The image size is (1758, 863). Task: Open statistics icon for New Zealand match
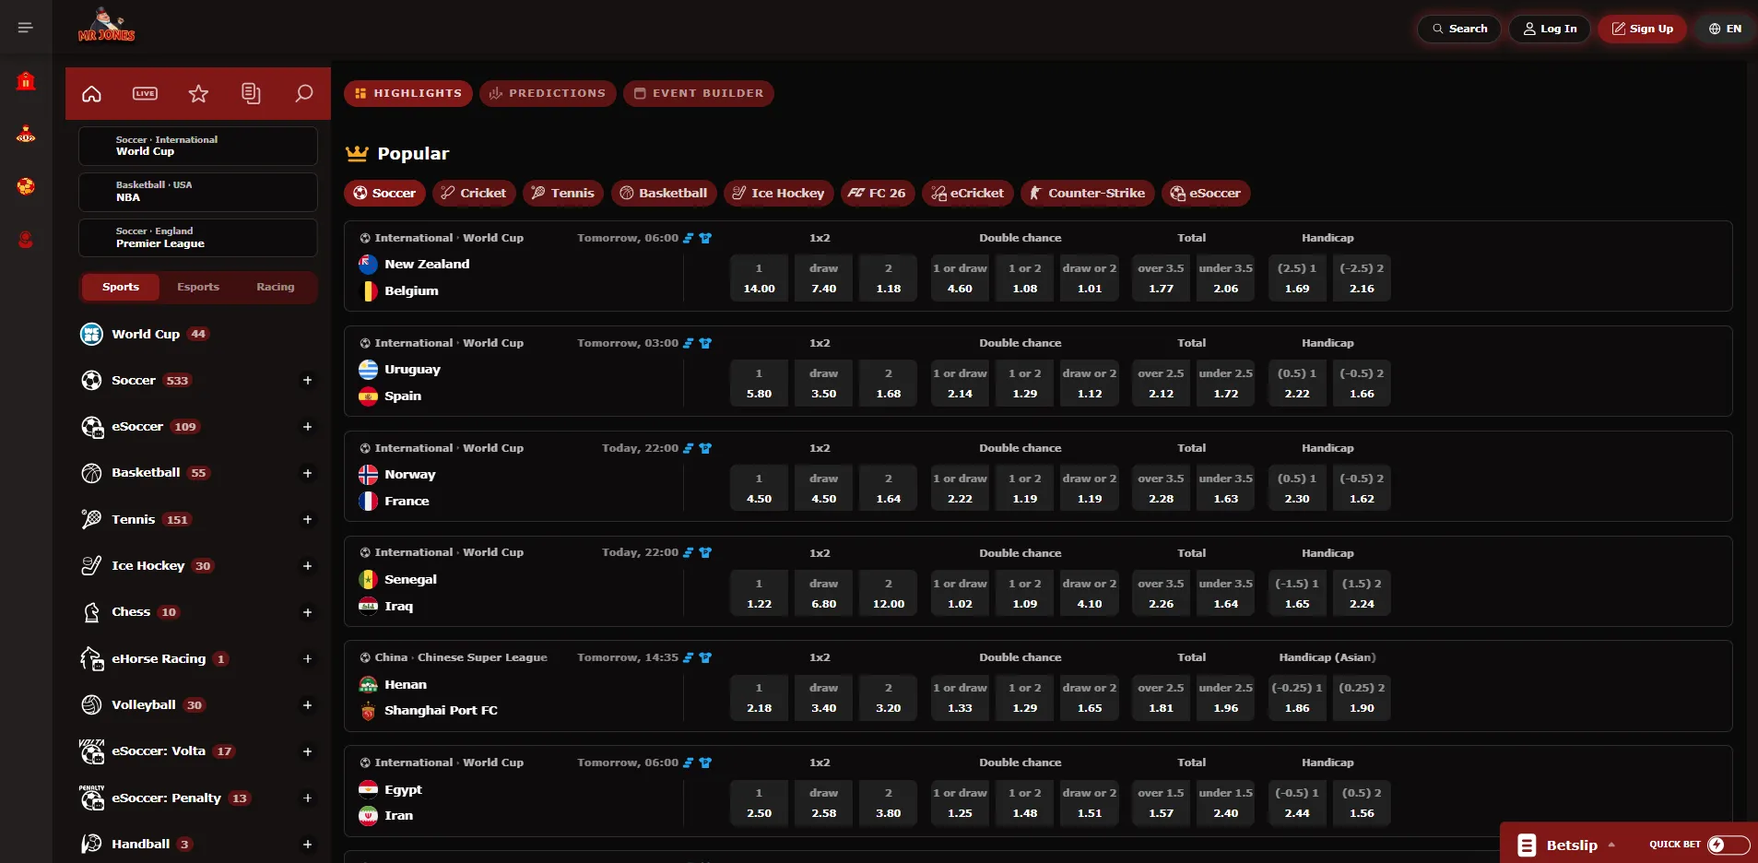pyautogui.click(x=688, y=238)
